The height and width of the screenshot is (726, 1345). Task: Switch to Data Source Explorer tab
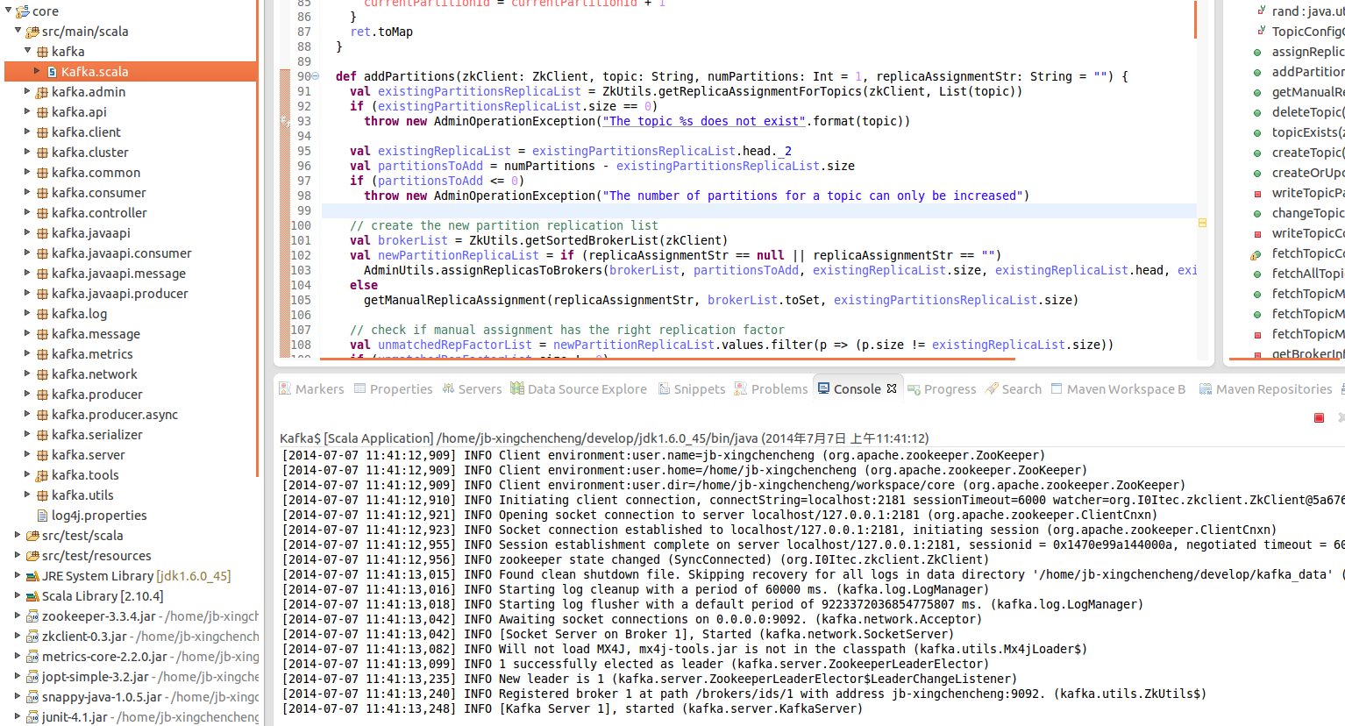tap(579, 388)
